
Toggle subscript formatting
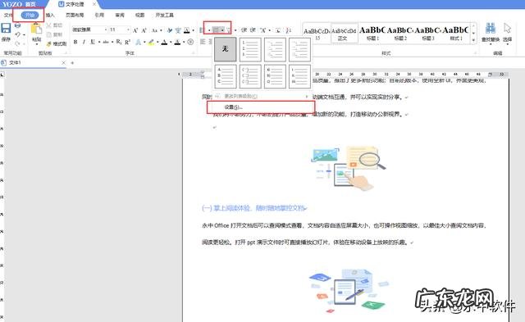[119, 42]
